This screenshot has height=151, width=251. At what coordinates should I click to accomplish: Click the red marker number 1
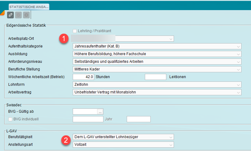64,39
